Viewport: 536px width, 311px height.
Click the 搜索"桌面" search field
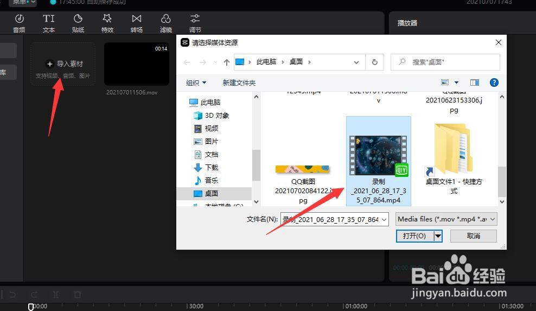[x=445, y=62]
